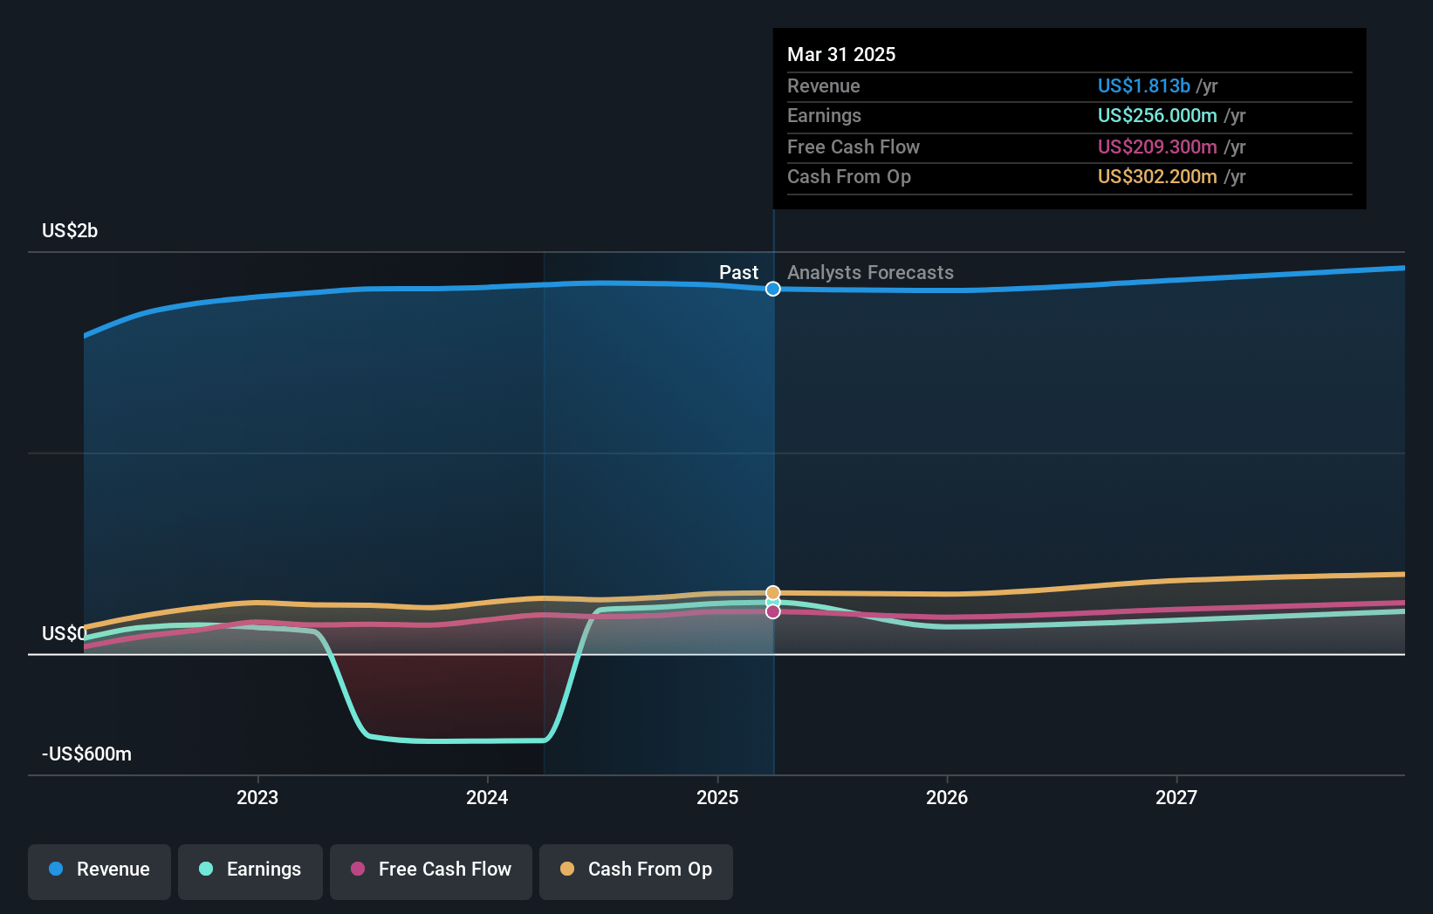Click the Earnings row label in tooltip

pyautogui.click(x=824, y=115)
